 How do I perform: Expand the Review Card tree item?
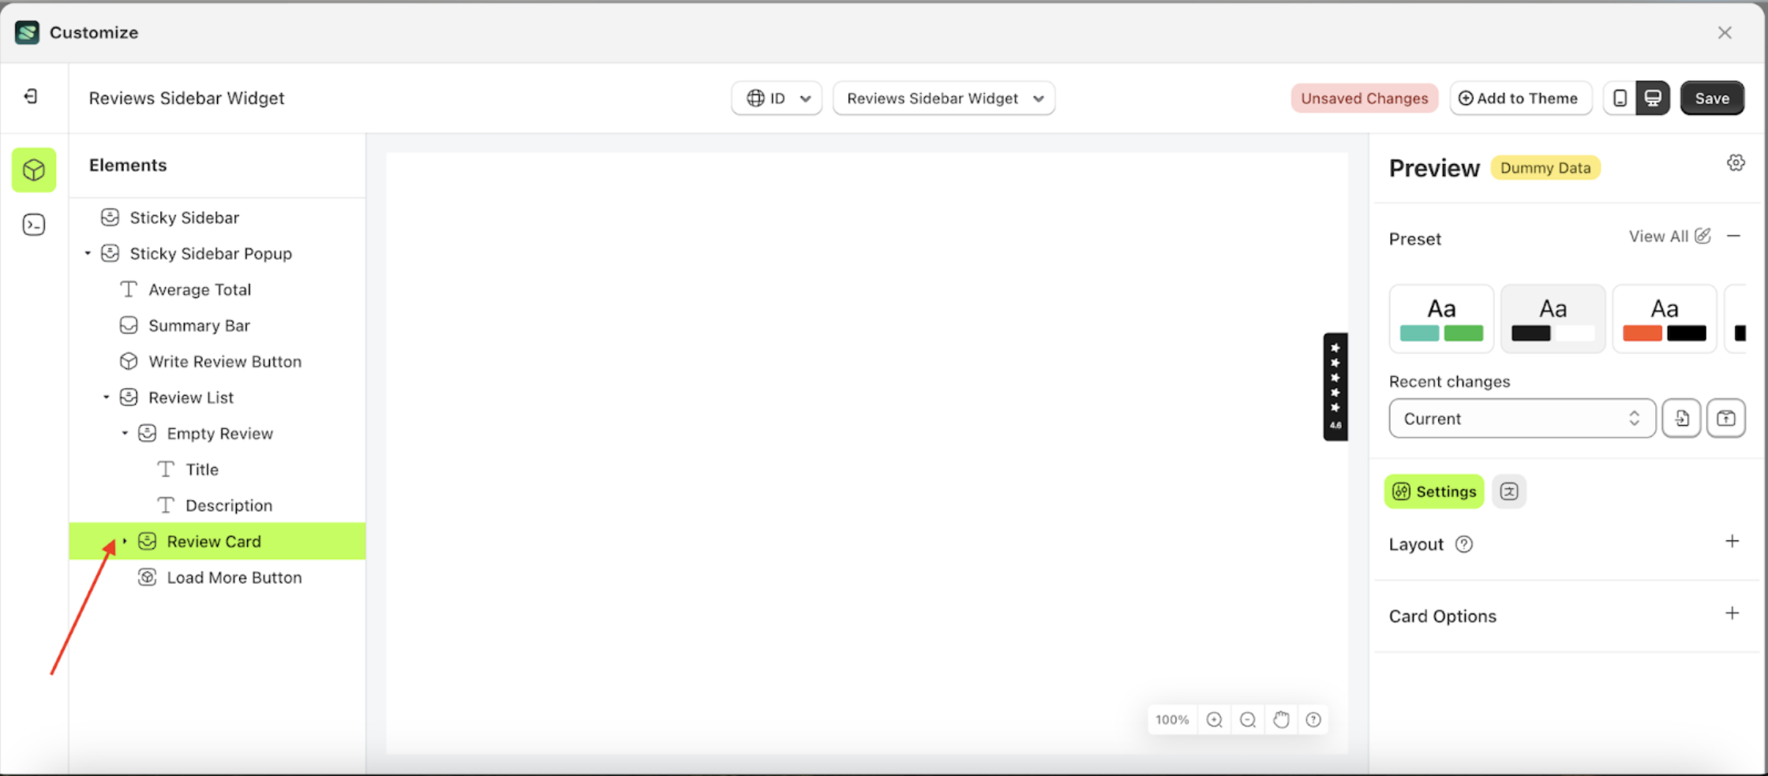[123, 541]
